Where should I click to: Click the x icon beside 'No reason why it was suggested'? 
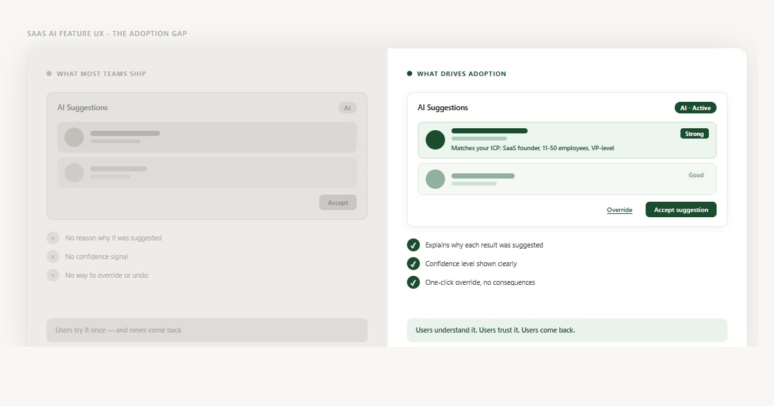pyautogui.click(x=53, y=238)
